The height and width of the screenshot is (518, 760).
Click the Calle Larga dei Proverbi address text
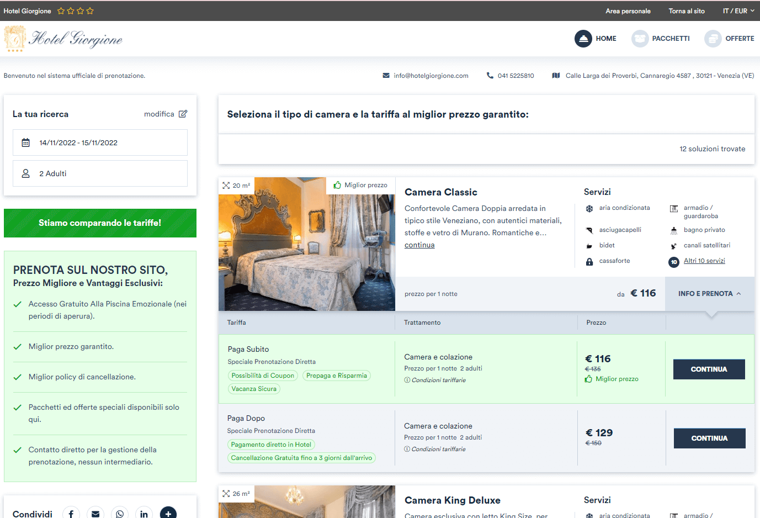660,76
